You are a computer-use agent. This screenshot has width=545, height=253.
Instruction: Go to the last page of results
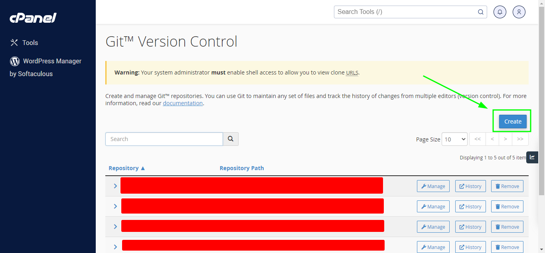[x=520, y=139]
